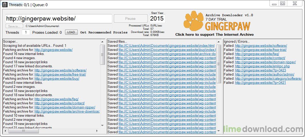Maximize the Archive Downloader window

click(283, 3)
